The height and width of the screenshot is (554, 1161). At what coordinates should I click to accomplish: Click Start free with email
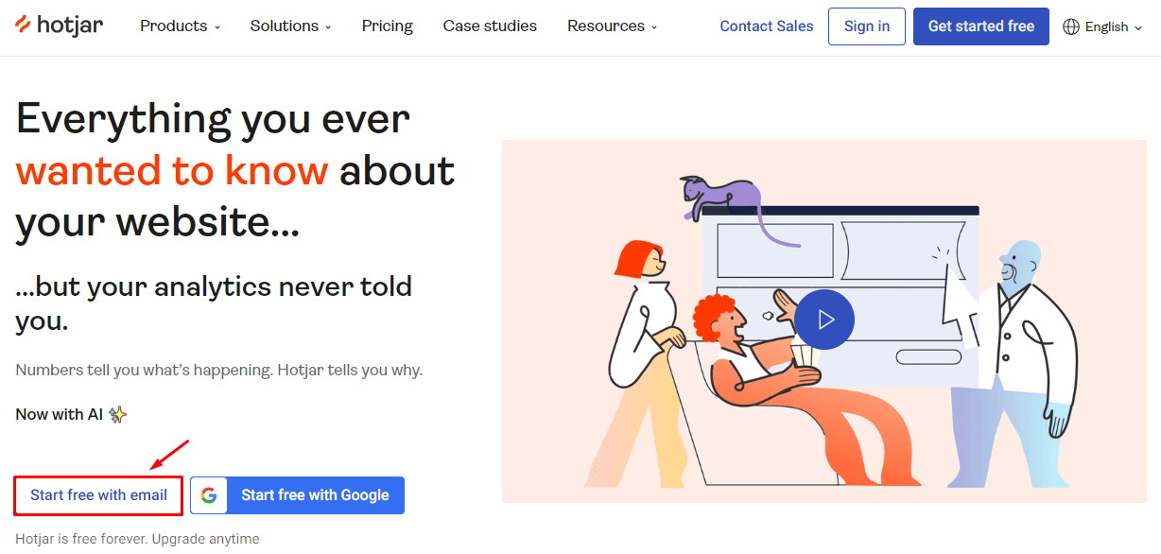point(98,495)
